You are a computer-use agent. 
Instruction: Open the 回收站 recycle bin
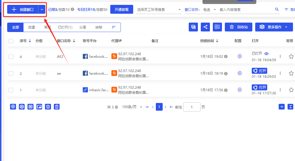click(239, 27)
